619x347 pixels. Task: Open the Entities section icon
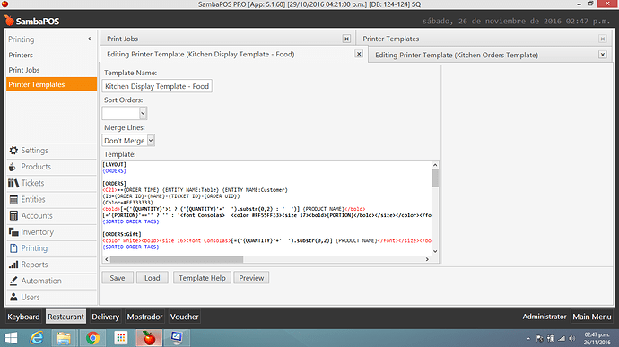click(x=13, y=199)
